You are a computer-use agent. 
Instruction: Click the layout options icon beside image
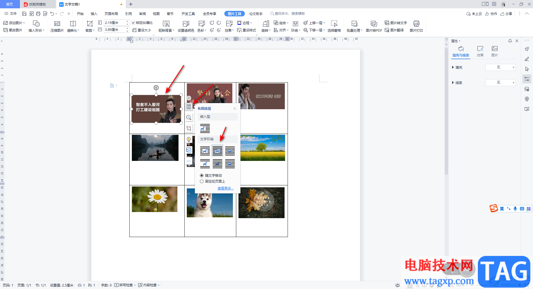click(x=189, y=107)
